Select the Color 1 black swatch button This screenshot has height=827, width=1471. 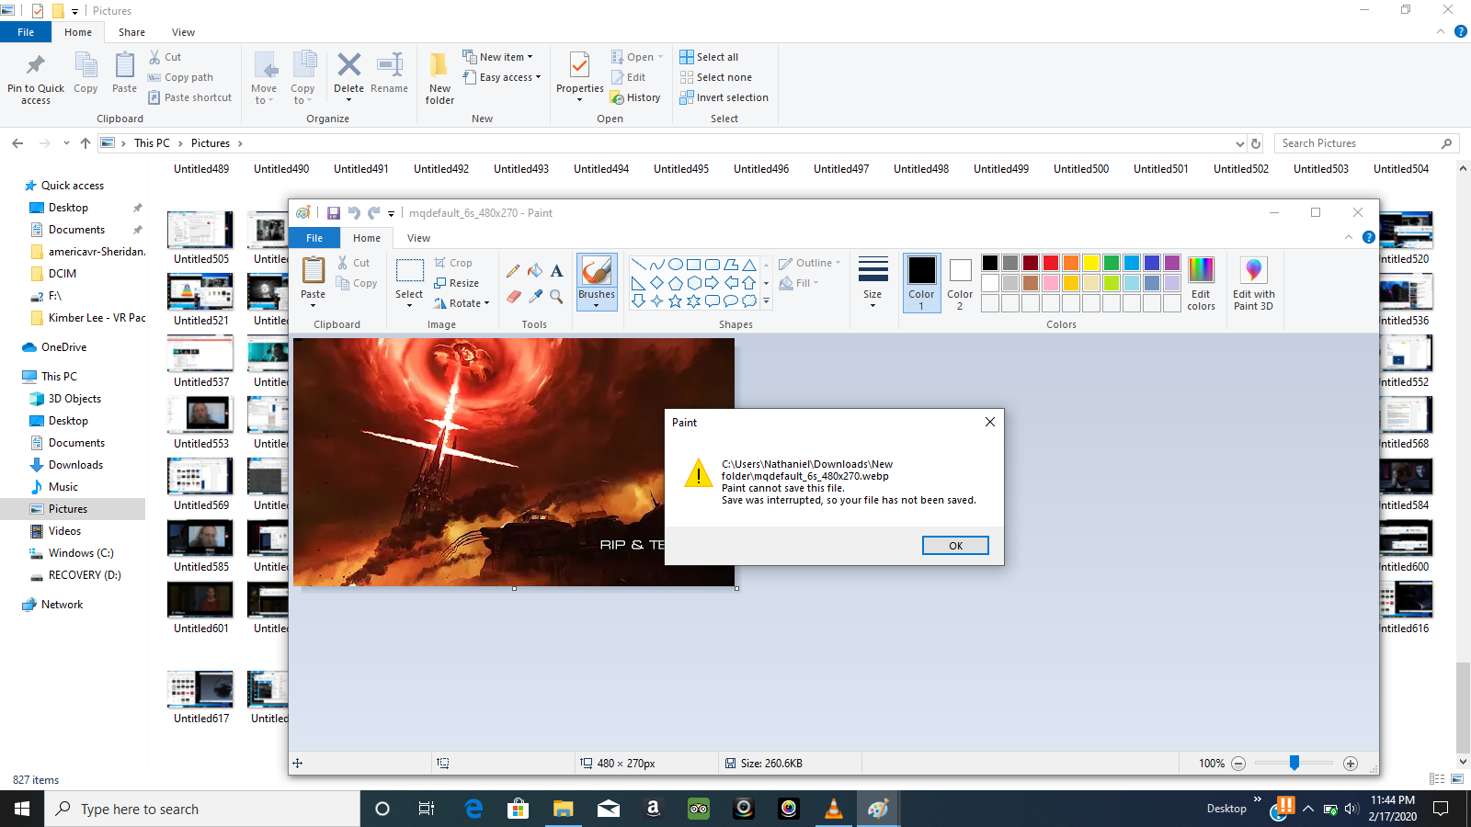click(x=921, y=283)
